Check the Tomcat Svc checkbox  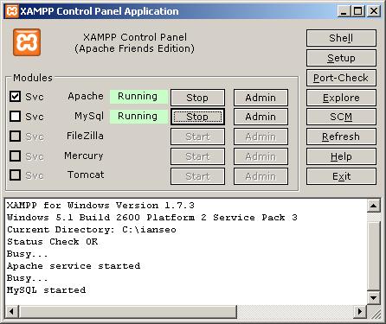16,175
